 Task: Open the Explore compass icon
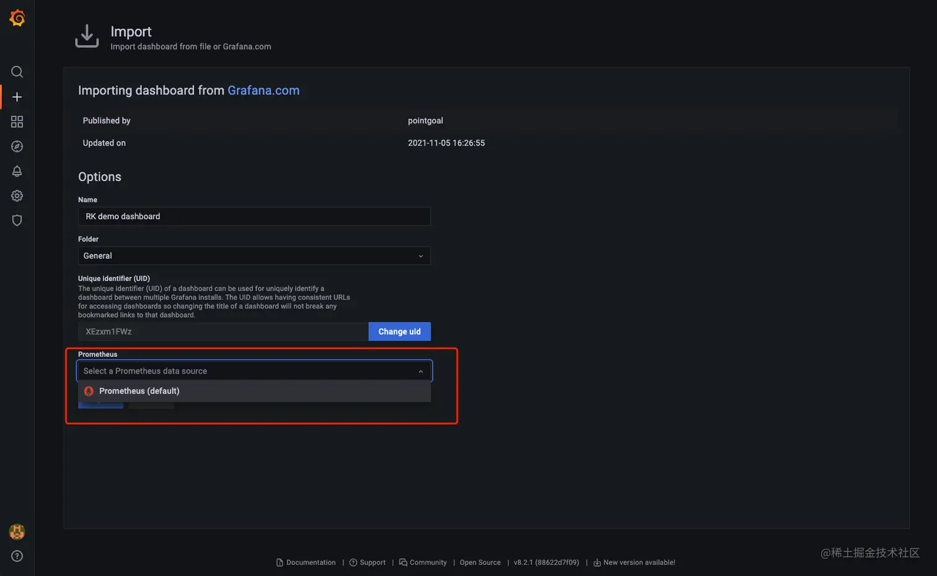click(x=17, y=147)
